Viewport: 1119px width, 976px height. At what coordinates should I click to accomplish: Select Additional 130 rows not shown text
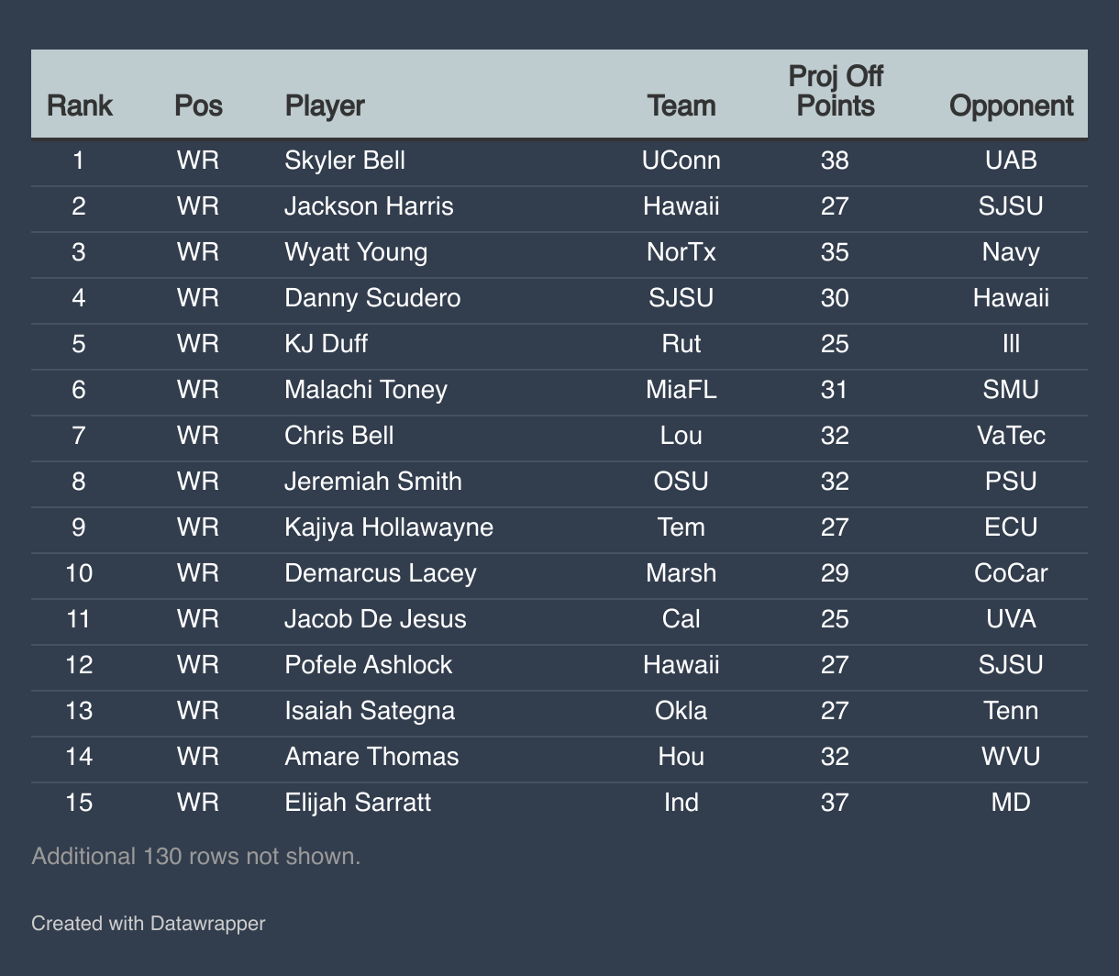coord(195,856)
